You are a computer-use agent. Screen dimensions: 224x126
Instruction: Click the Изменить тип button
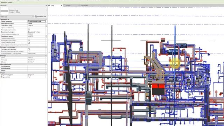coord(41,16)
